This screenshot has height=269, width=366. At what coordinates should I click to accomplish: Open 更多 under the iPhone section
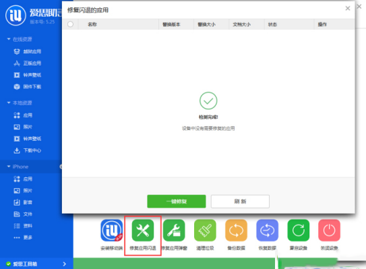pyautogui.click(x=23, y=237)
